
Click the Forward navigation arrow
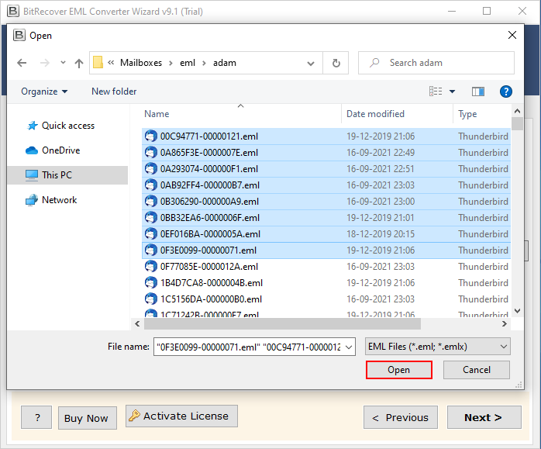44,63
